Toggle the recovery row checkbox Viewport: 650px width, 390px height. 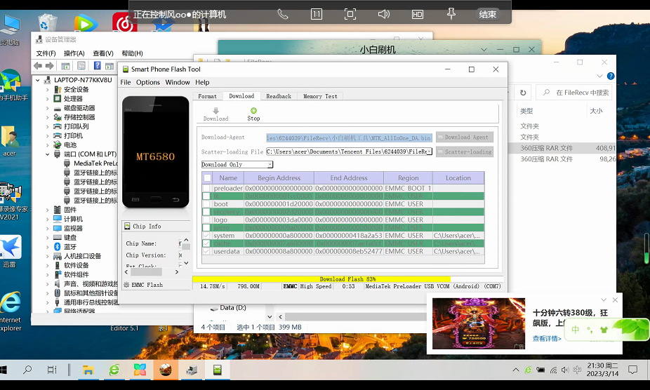pyautogui.click(x=206, y=212)
